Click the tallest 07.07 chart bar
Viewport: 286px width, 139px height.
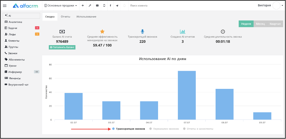187,95
